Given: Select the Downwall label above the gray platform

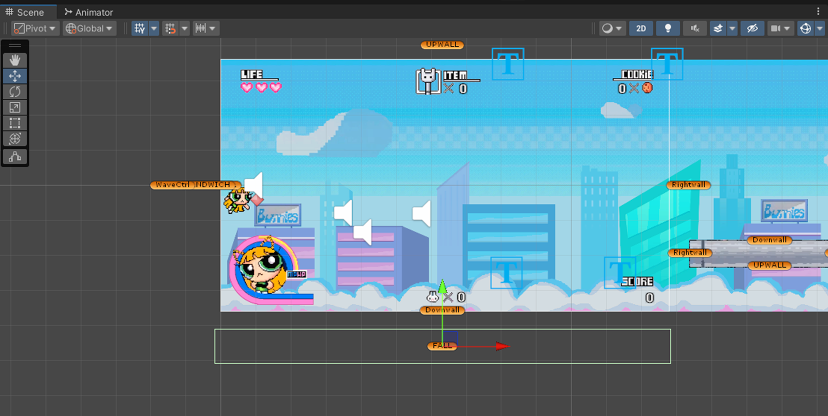Looking at the screenshot, I should (769, 240).
